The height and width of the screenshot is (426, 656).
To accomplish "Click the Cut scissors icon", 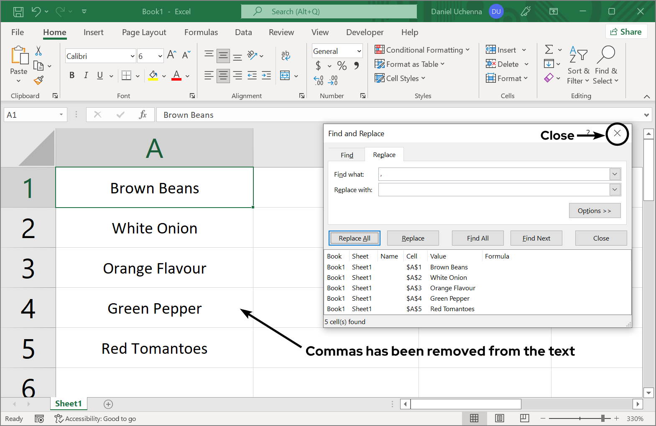I will click(38, 51).
